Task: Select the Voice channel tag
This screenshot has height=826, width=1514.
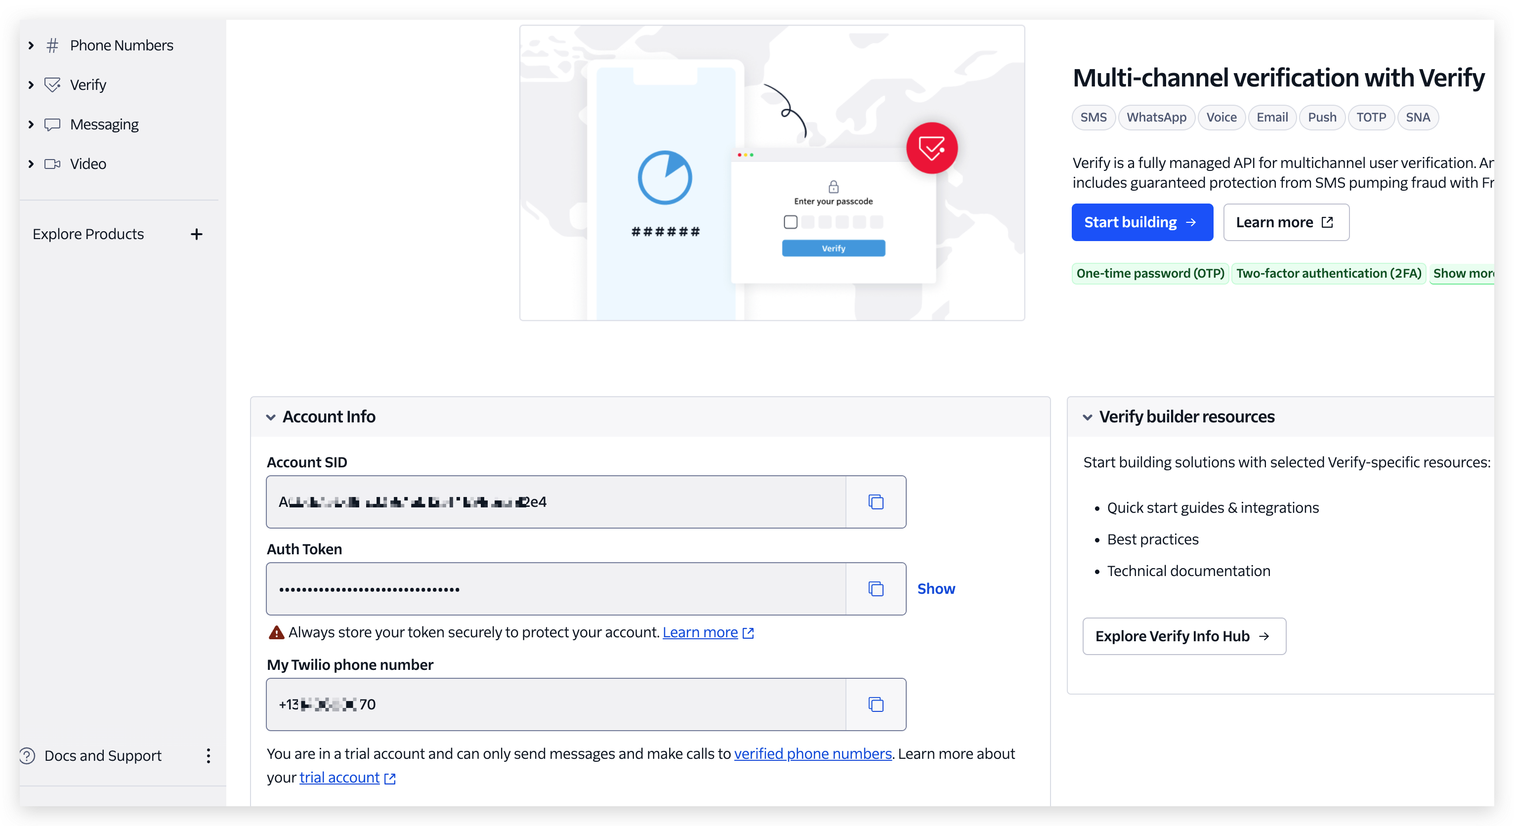Action: point(1221,118)
